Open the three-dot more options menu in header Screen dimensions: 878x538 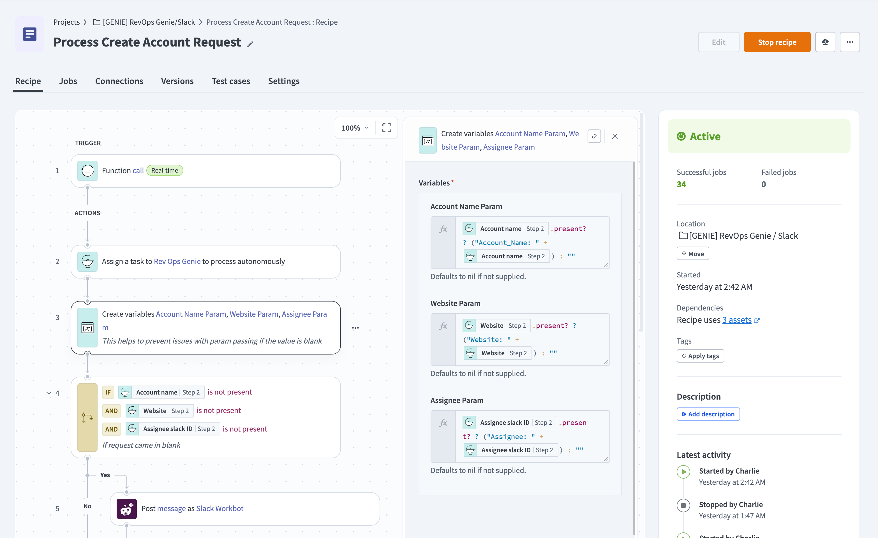click(x=849, y=42)
